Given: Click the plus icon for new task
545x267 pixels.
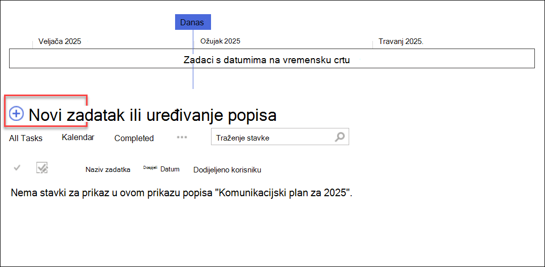Looking at the screenshot, I should coord(16,114).
